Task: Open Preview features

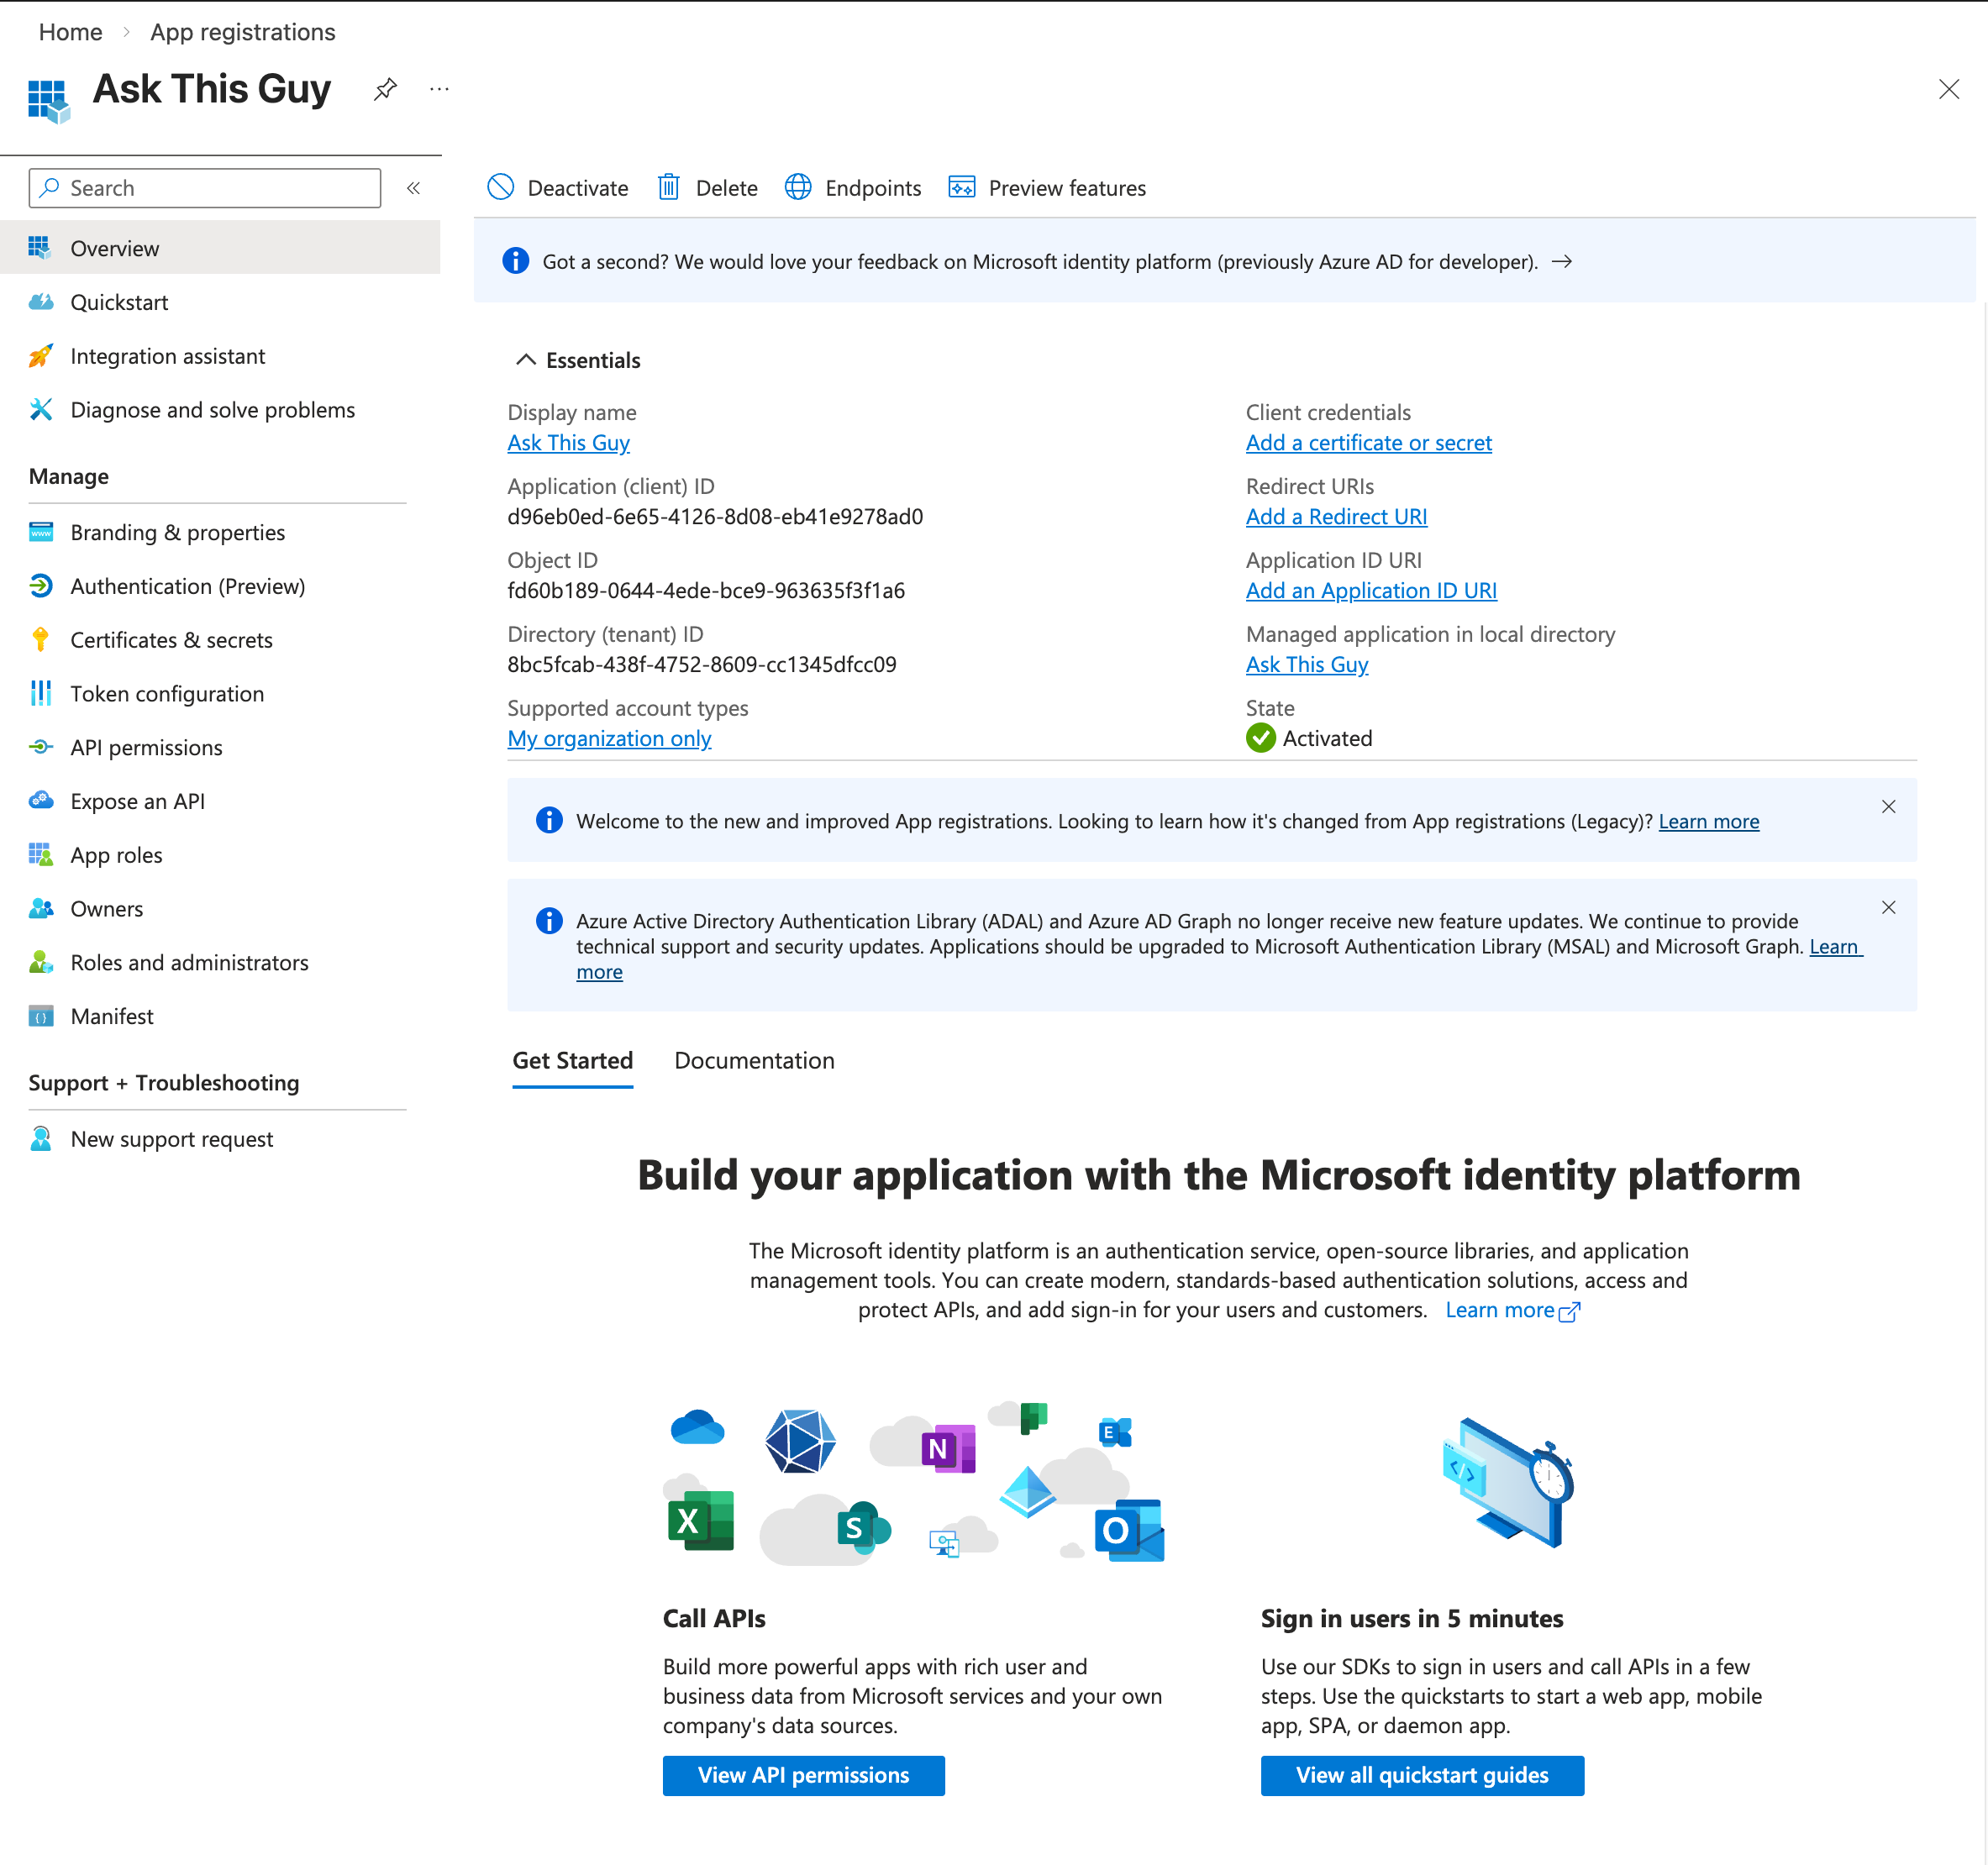Action: 1046,188
